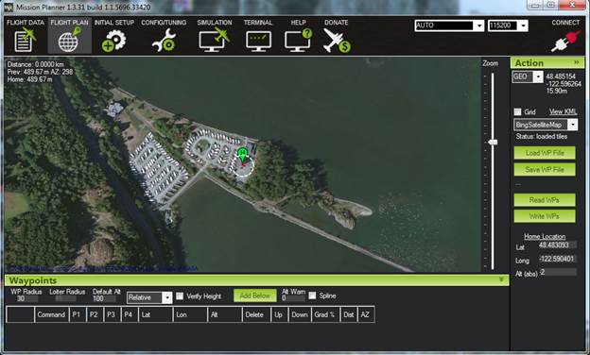Click the Write WPs button
The height and width of the screenshot is (355, 590).
545,216
